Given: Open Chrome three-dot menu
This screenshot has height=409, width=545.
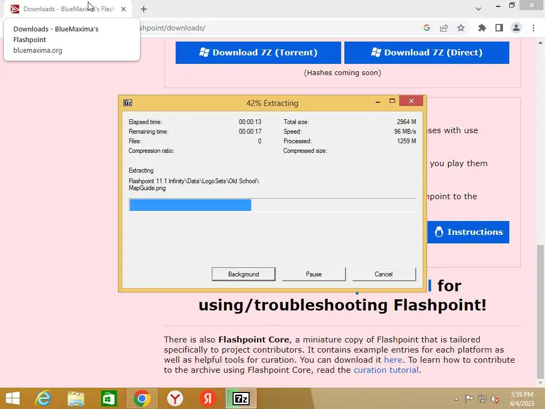Looking at the screenshot, I should tap(533, 28).
